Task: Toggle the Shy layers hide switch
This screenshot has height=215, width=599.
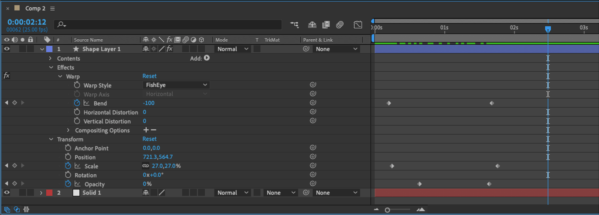Action: (312, 24)
